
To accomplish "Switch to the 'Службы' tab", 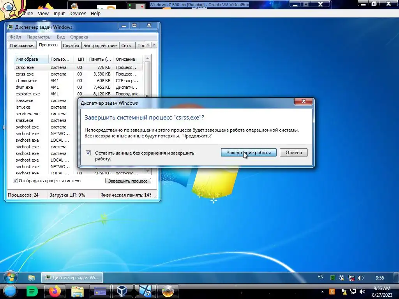I will (71, 46).
